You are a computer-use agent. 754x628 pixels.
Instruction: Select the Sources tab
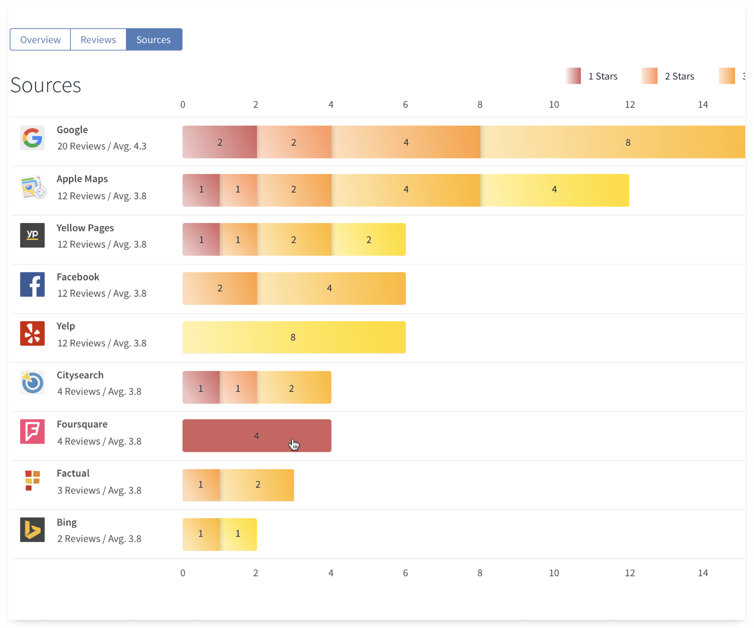tap(154, 40)
